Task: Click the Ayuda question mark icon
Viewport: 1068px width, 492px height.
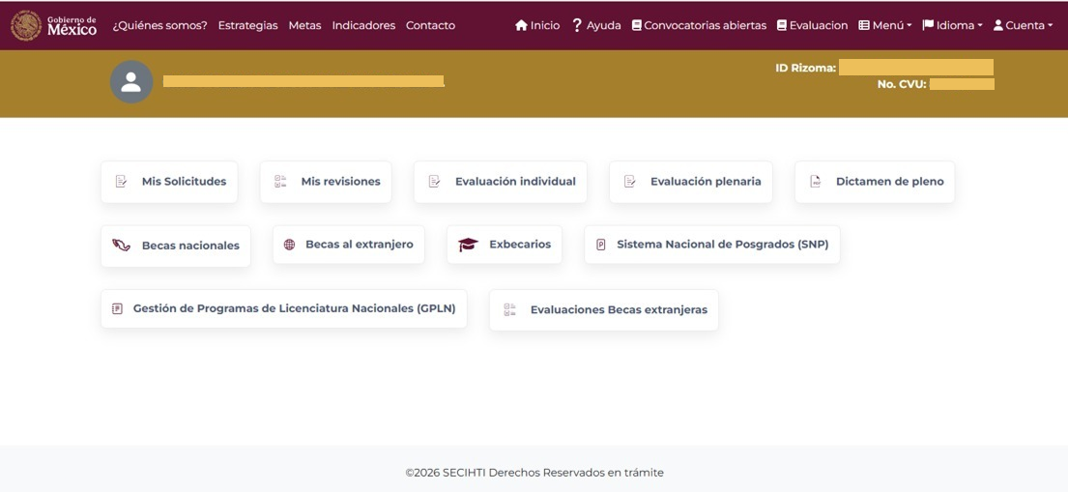Action: pyautogui.click(x=577, y=26)
